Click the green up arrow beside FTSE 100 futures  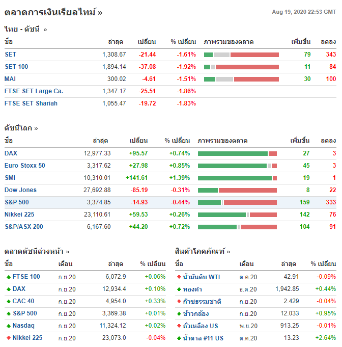coord(9,277)
